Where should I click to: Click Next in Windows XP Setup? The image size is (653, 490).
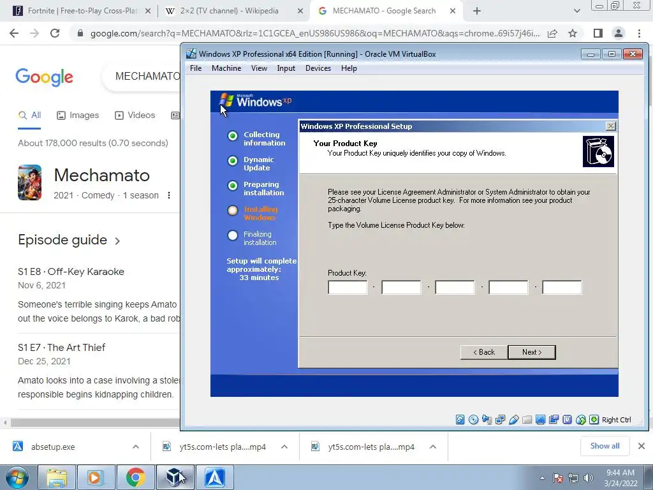(x=532, y=352)
